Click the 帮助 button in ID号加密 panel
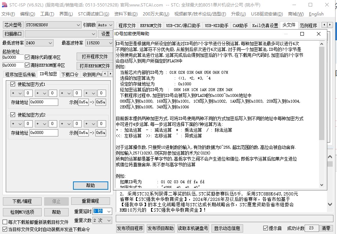Screen dimensions: 337x234 (x=91, y=185)
